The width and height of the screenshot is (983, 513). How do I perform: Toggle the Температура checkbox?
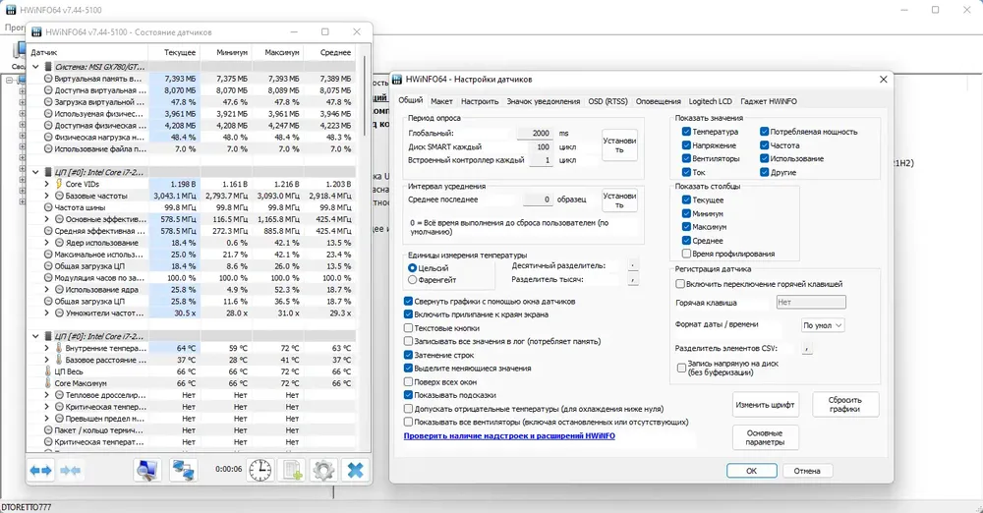click(686, 132)
